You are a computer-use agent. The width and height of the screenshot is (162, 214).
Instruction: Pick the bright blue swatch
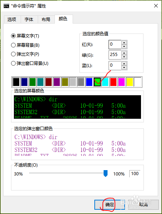tap(89, 82)
